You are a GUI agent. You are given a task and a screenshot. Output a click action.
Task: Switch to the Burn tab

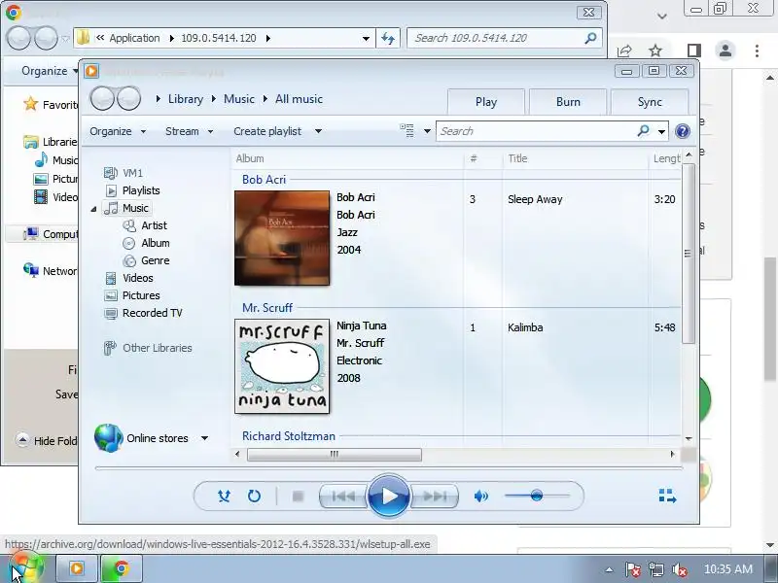pos(568,102)
